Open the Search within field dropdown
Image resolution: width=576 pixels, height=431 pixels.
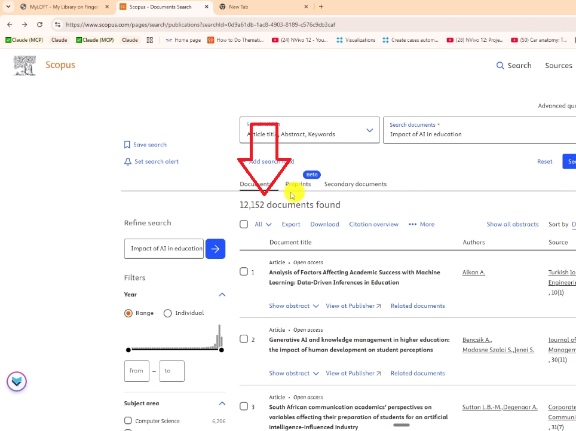(310, 130)
